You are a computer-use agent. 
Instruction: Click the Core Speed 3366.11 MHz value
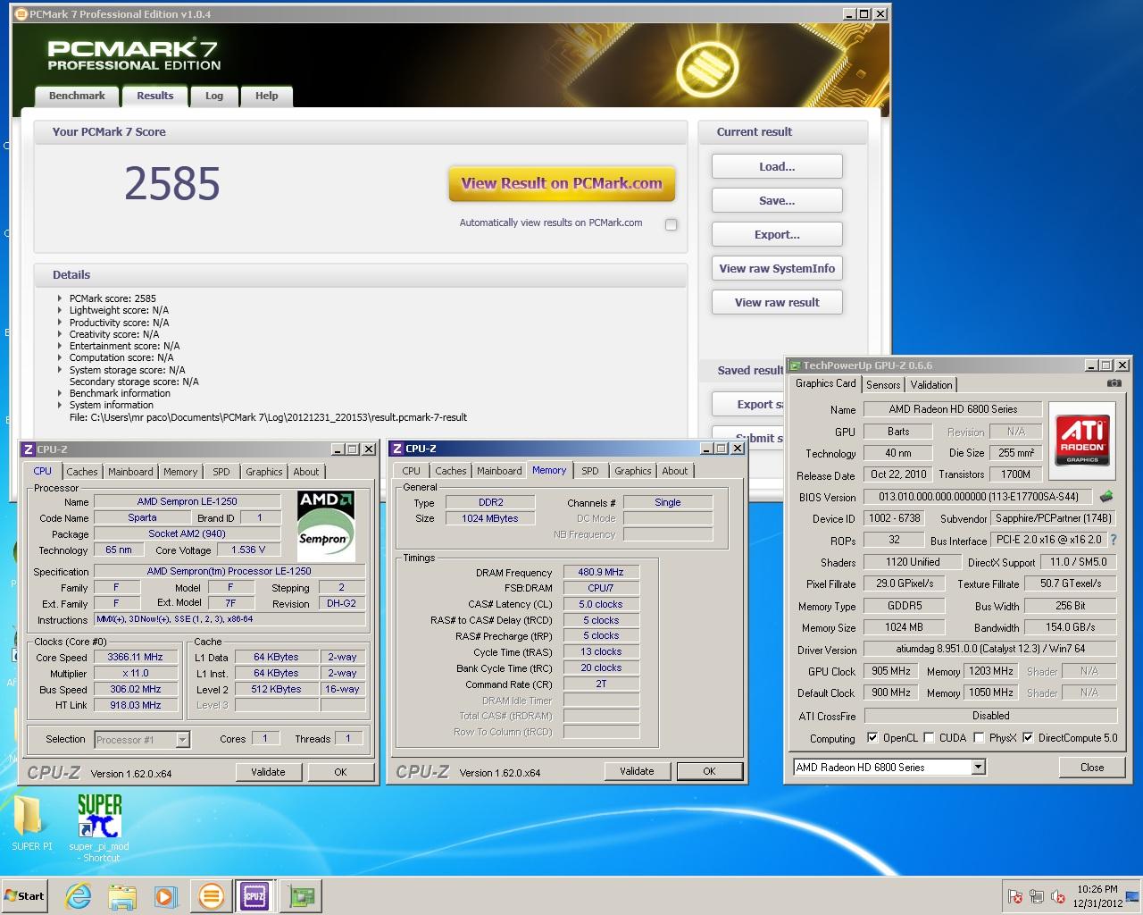[x=135, y=657]
